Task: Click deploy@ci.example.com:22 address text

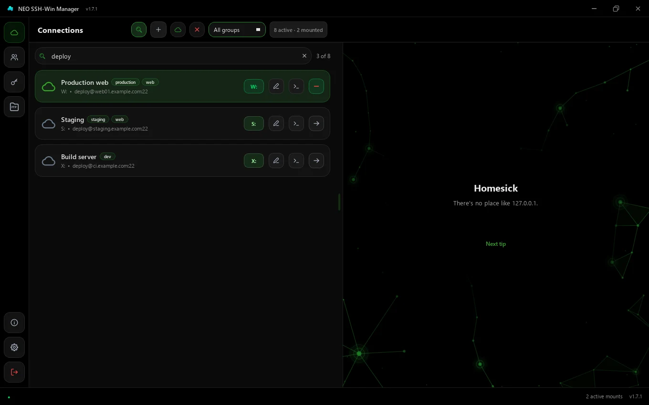Action: (x=104, y=166)
